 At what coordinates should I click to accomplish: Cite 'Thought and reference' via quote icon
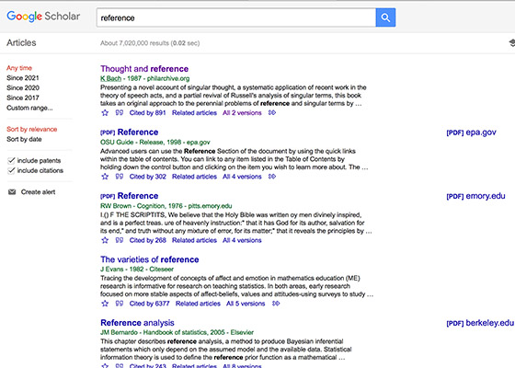[120, 112]
